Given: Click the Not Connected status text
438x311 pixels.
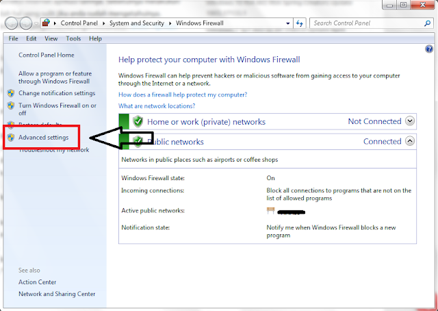Looking at the screenshot, I should pyautogui.click(x=374, y=121).
